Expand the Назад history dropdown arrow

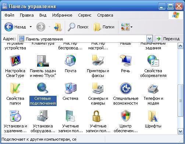[x=31, y=27]
